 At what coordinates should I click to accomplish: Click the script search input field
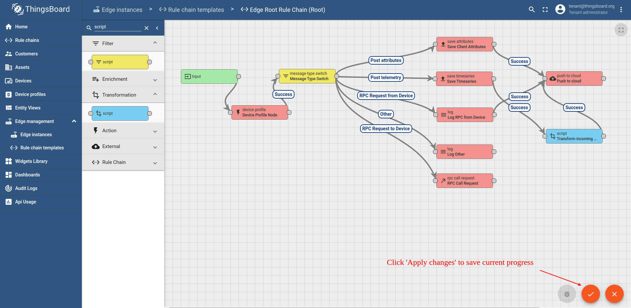point(117,27)
